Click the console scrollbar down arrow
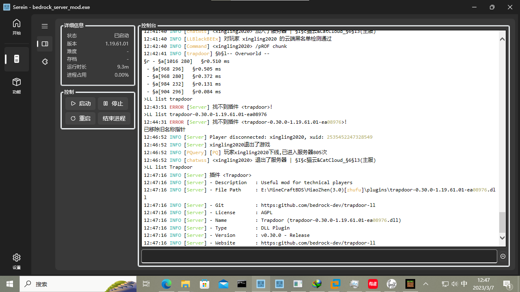520x292 pixels. [502, 238]
